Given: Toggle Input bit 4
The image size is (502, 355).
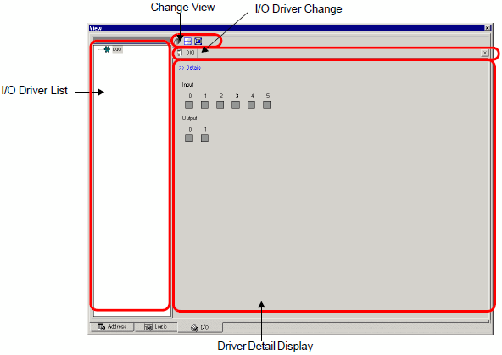Looking at the screenshot, I should pos(251,104).
